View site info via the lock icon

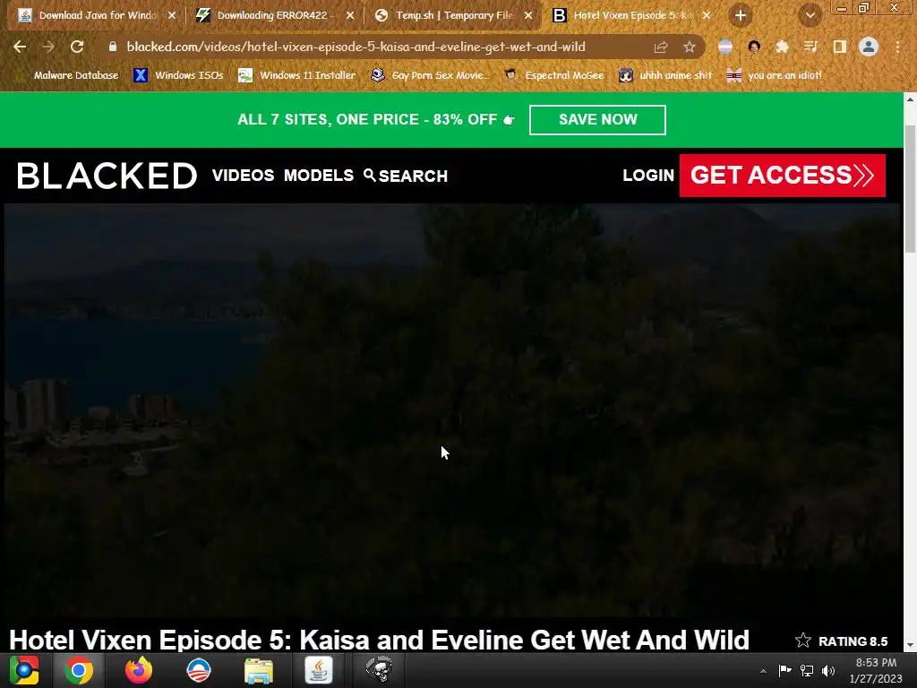click(x=113, y=47)
